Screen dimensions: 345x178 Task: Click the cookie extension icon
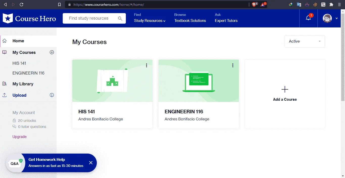pyautogui.click(x=315, y=5)
